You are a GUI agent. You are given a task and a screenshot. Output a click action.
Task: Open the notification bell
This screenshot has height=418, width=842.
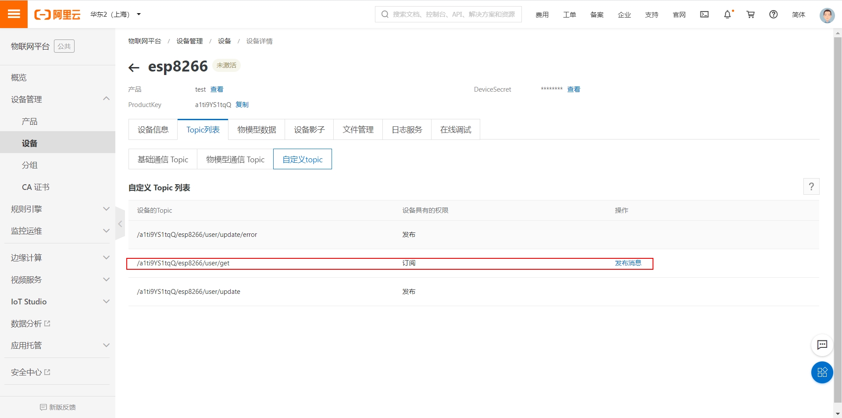point(728,14)
